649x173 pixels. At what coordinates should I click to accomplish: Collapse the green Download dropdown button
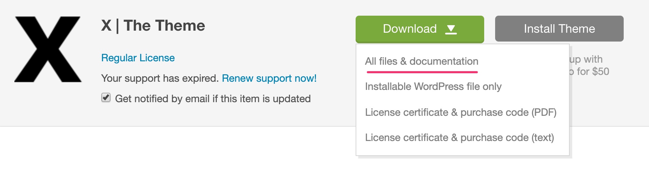[x=420, y=29]
